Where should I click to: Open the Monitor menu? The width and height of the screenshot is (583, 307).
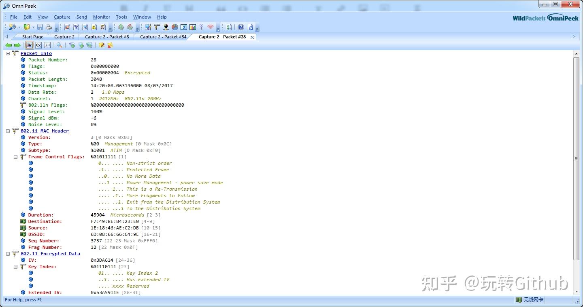click(x=102, y=17)
